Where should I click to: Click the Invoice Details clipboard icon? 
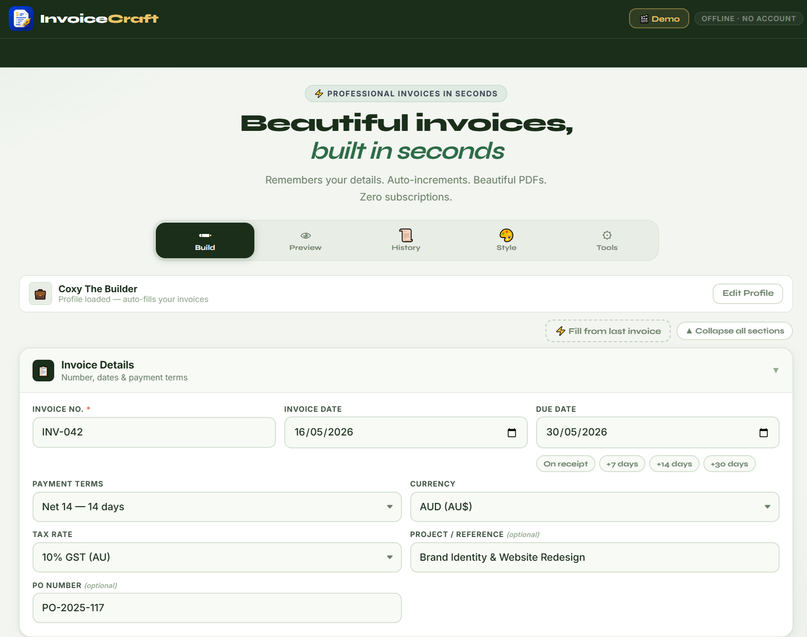tap(43, 371)
